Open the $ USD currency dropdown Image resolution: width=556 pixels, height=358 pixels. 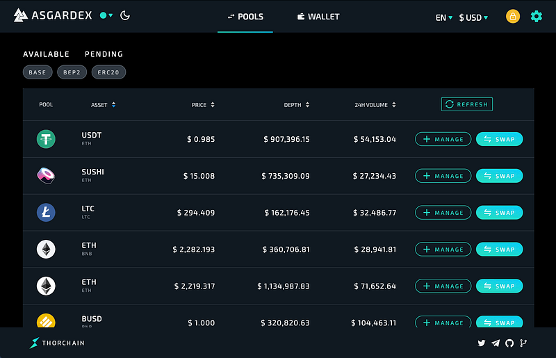(x=473, y=17)
